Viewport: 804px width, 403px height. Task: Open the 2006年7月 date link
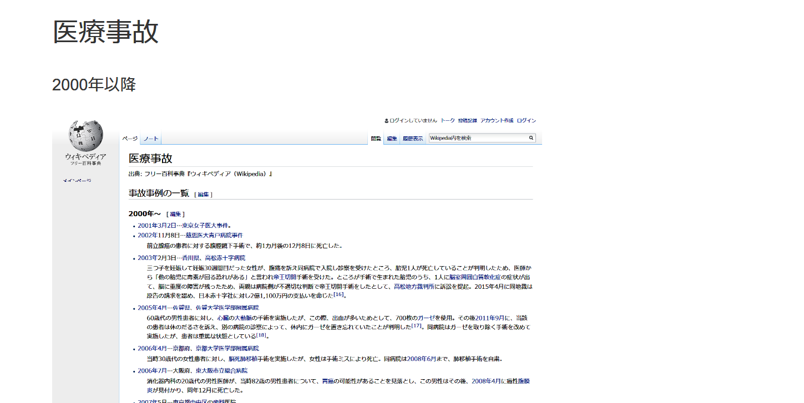(152, 371)
